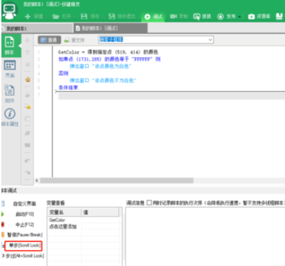Click the uncomment icon
Viewport: 285px width, 266px height.
coord(28,145)
